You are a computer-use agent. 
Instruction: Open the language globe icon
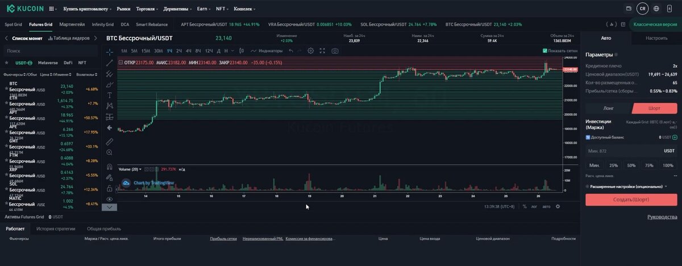656,9
